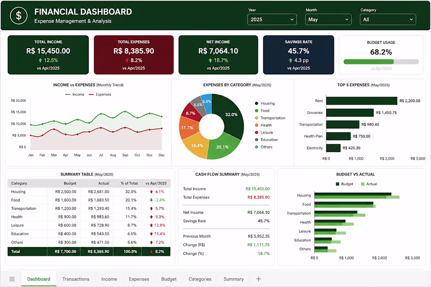Click Others legend blue dot
Viewport: 431px width, 287px height.
tap(257, 147)
